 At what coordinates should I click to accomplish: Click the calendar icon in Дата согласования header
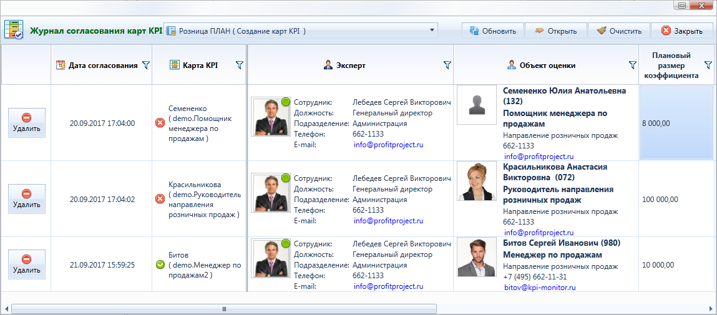click(x=61, y=65)
